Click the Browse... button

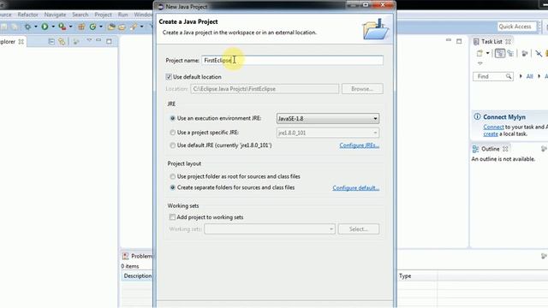(x=362, y=89)
